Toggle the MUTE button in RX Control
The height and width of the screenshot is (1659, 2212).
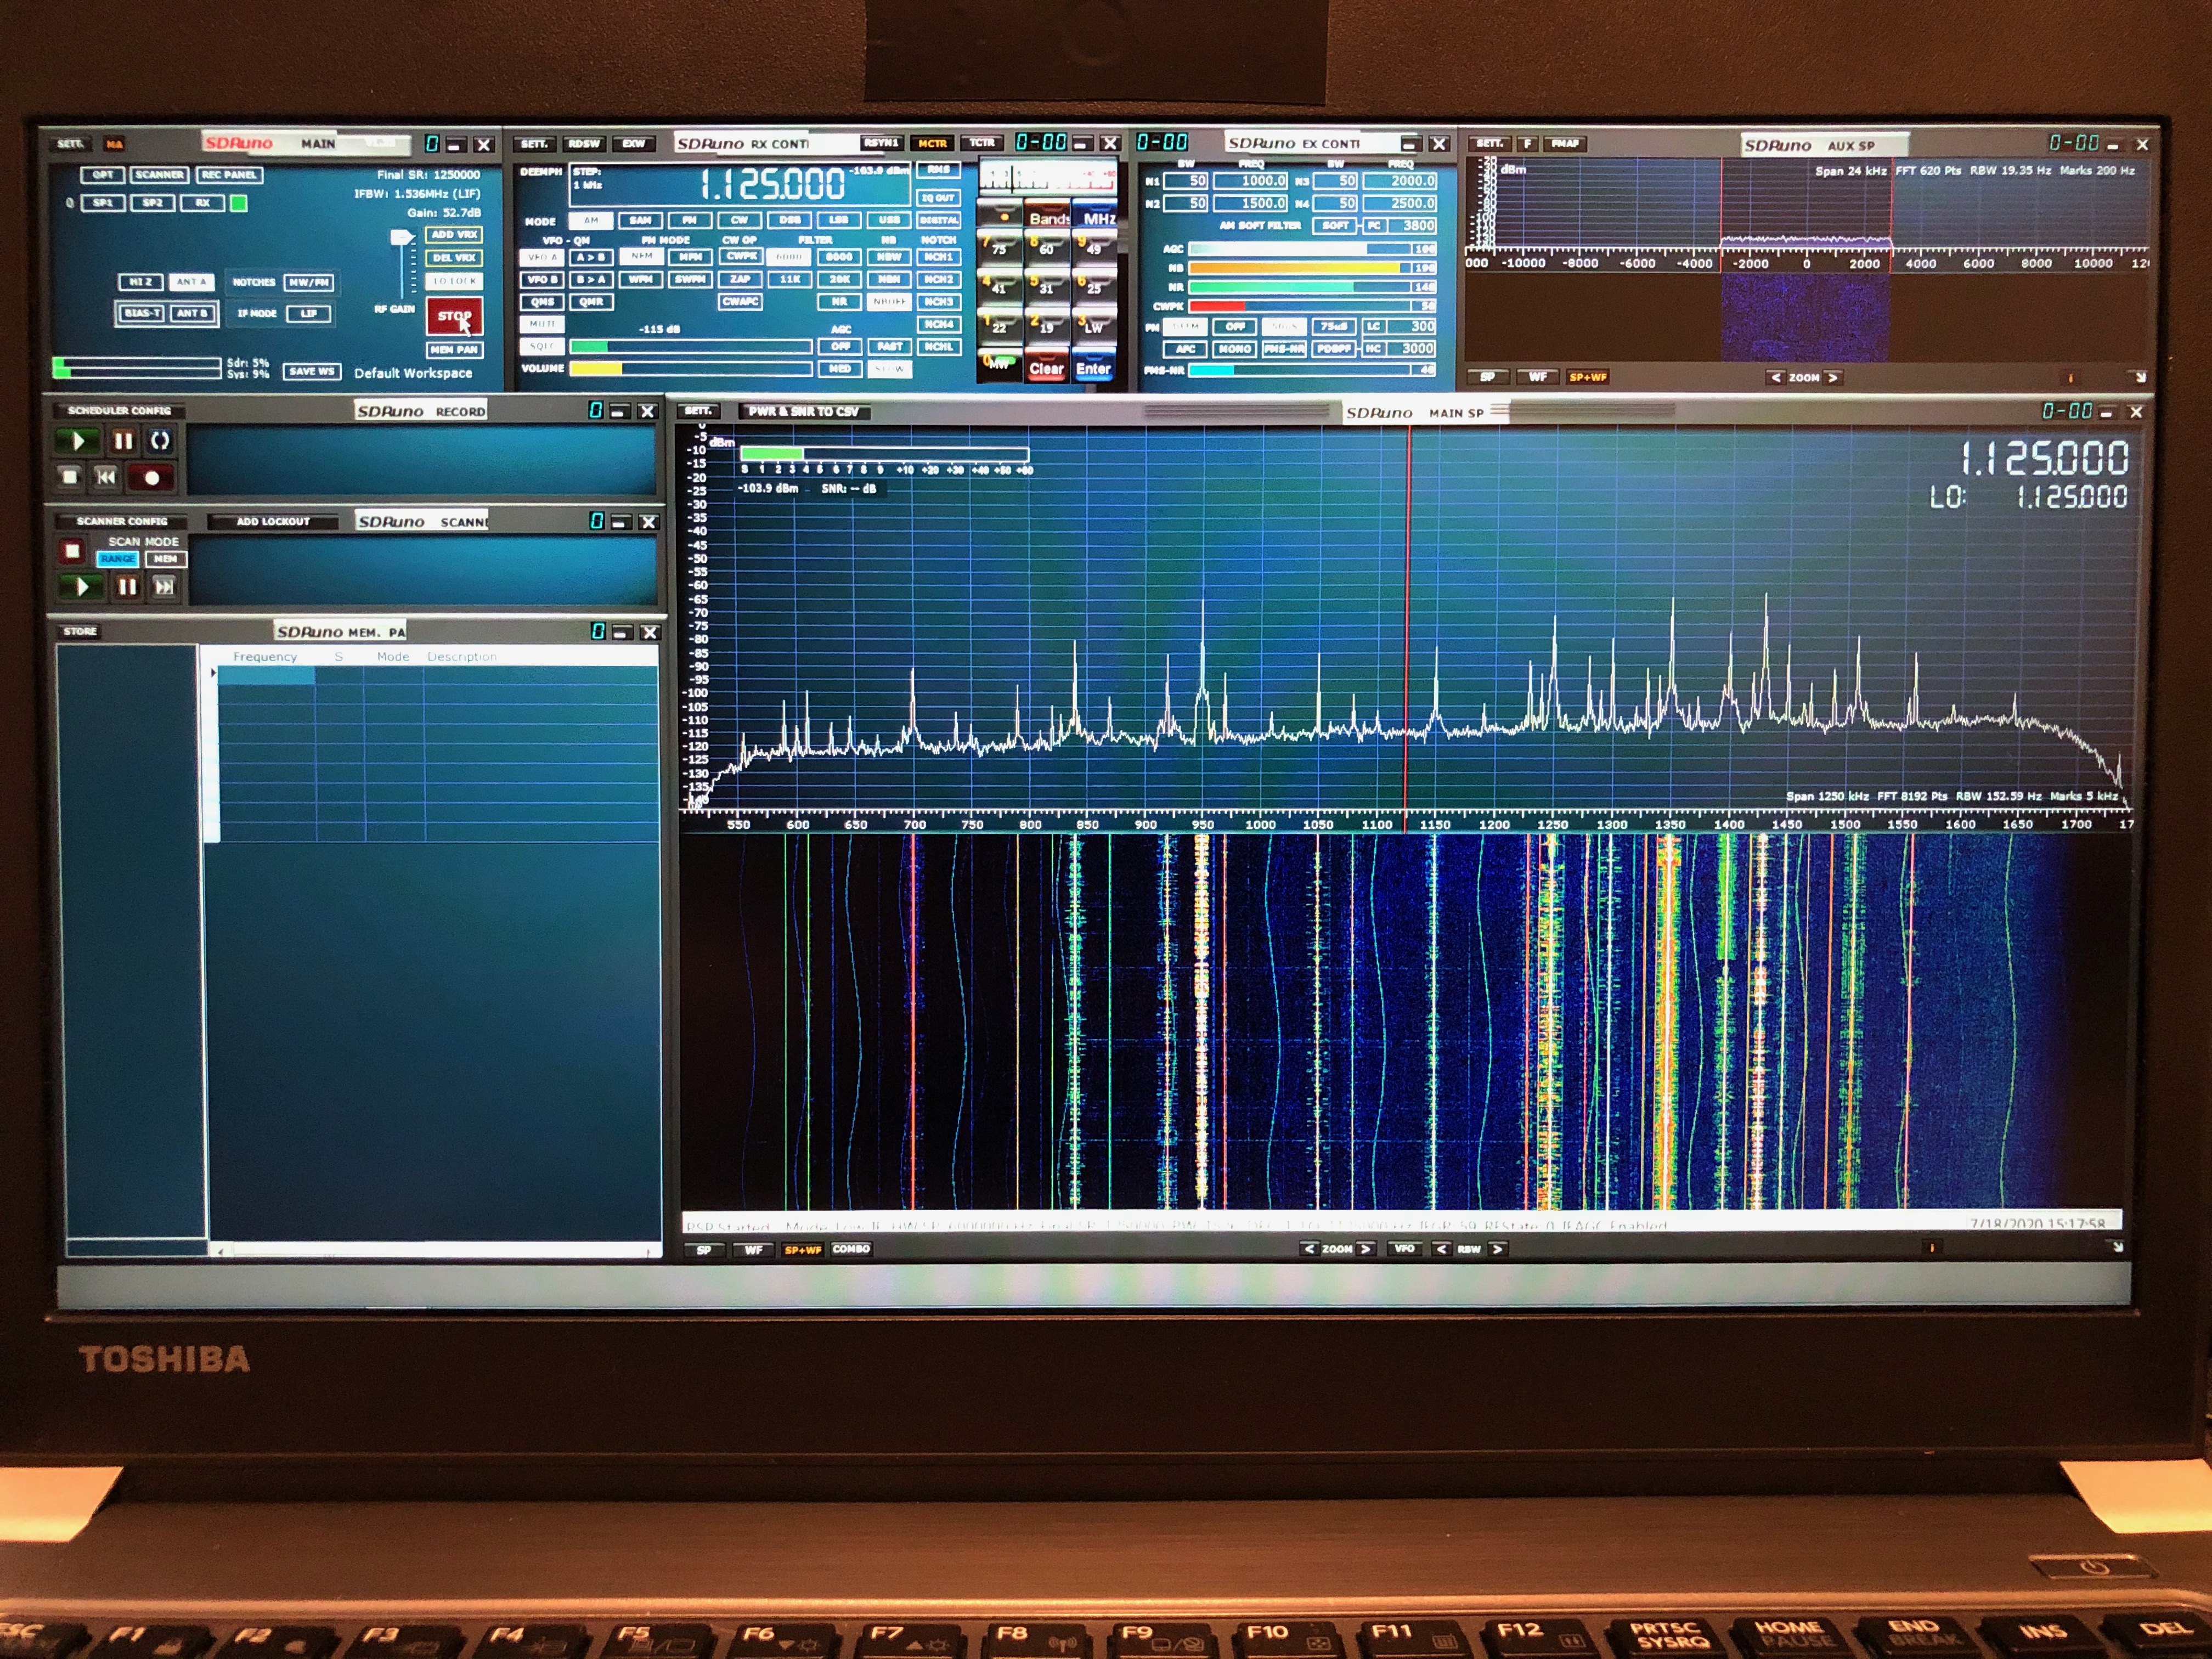click(542, 324)
